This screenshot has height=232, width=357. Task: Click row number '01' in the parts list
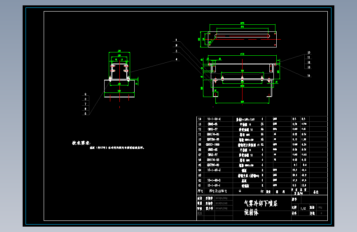[200, 185]
